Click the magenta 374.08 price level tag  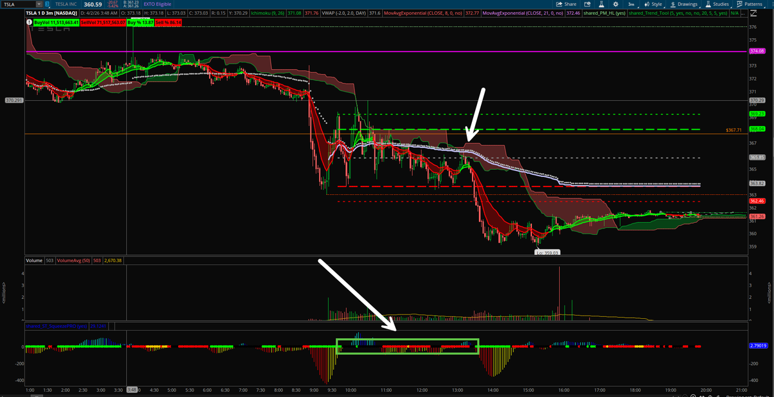click(757, 51)
